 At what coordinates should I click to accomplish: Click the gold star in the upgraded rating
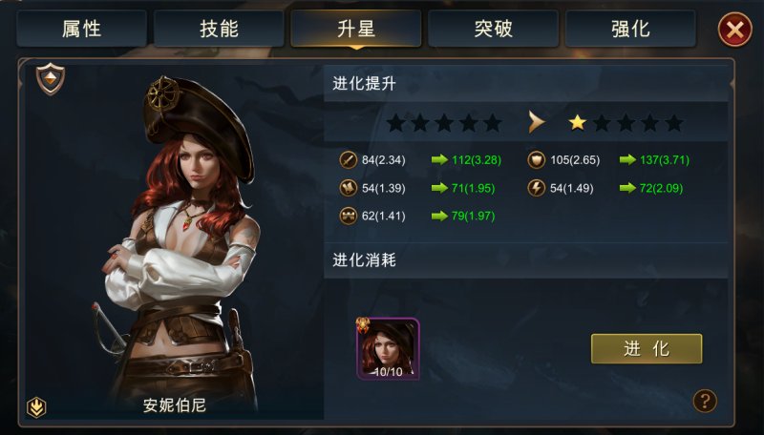[x=578, y=122]
